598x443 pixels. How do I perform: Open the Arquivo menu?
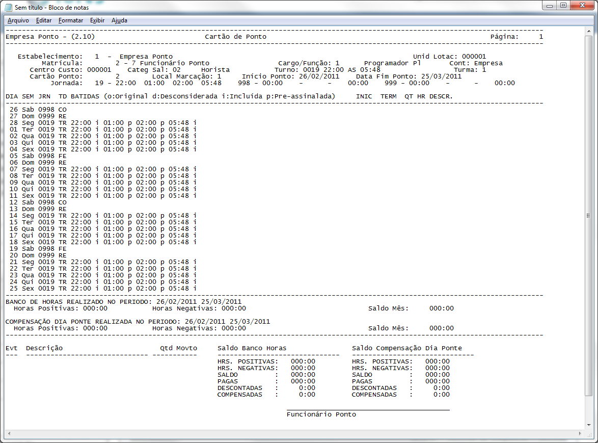pos(18,20)
